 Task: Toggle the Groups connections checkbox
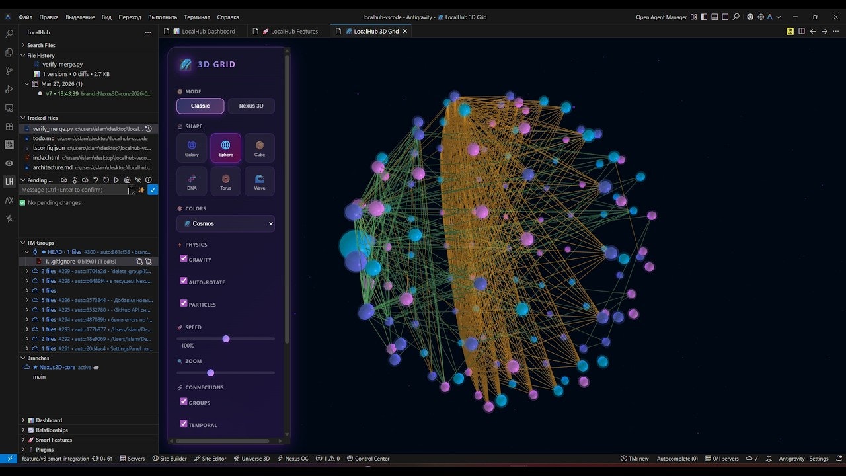[184, 401]
